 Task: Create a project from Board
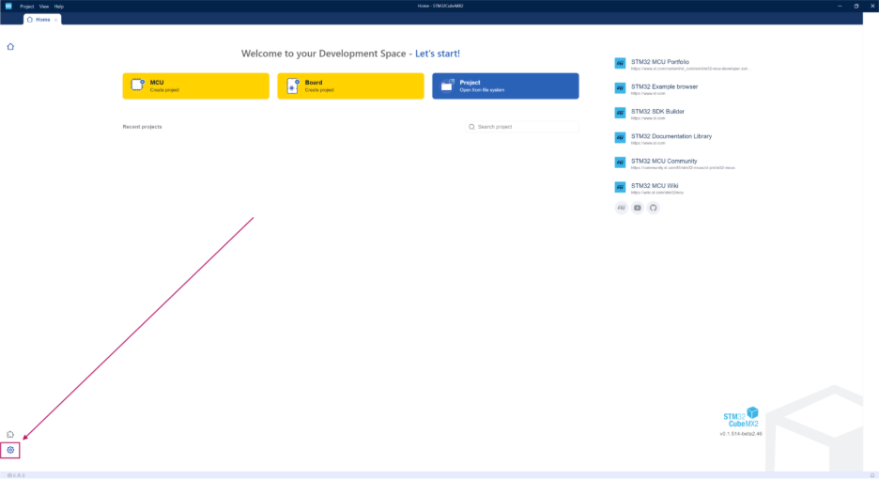click(350, 85)
